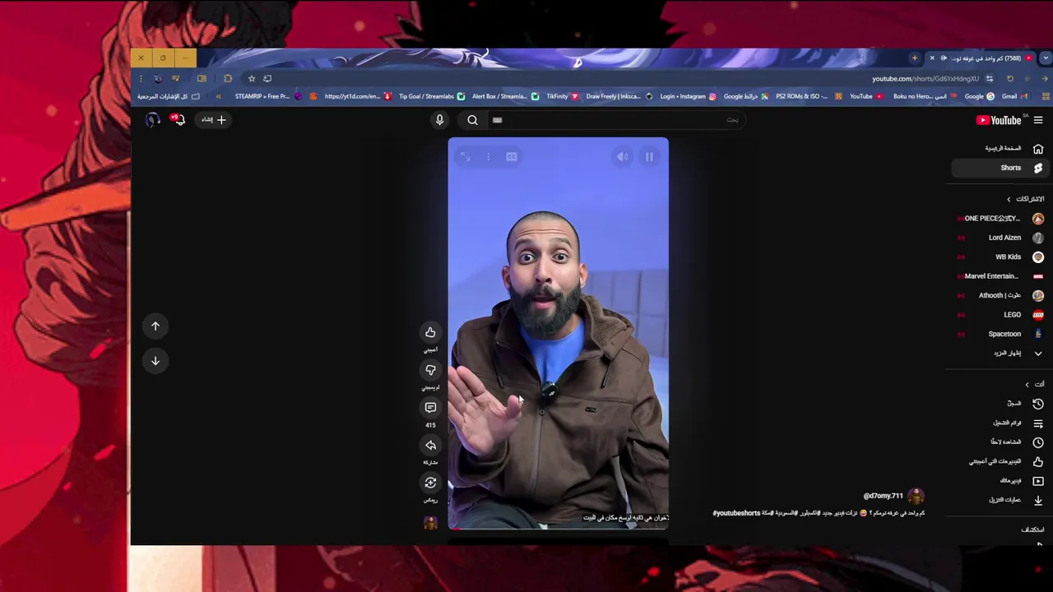The width and height of the screenshot is (1053, 592).
Task: Open the YouTube bookmark in bookmarks bar
Action: click(866, 96)
